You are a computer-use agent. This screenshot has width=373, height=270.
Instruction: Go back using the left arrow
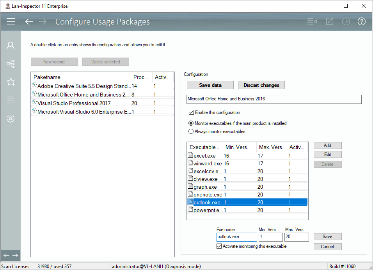[29, 21]
